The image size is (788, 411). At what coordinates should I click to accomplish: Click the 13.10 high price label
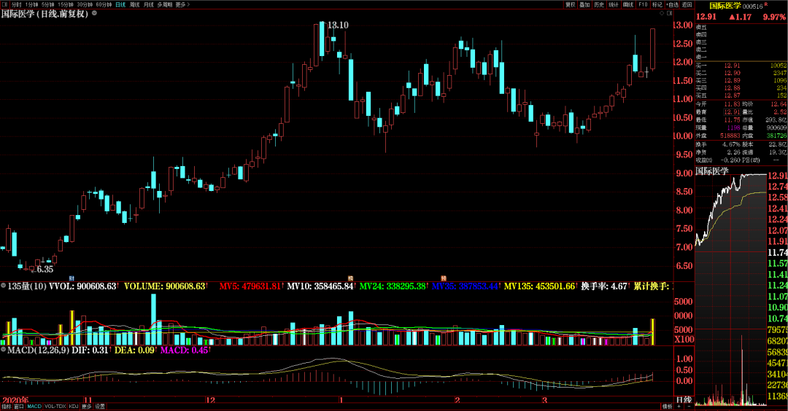[338, 25]
